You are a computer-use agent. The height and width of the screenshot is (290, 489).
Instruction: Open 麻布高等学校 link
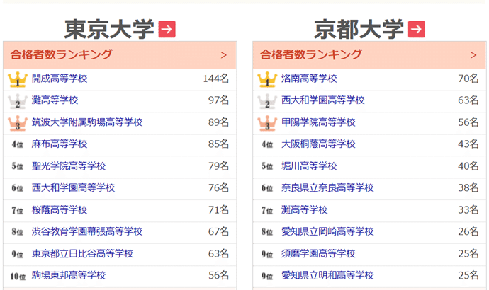pyautogui.click(x=60, y=144)
